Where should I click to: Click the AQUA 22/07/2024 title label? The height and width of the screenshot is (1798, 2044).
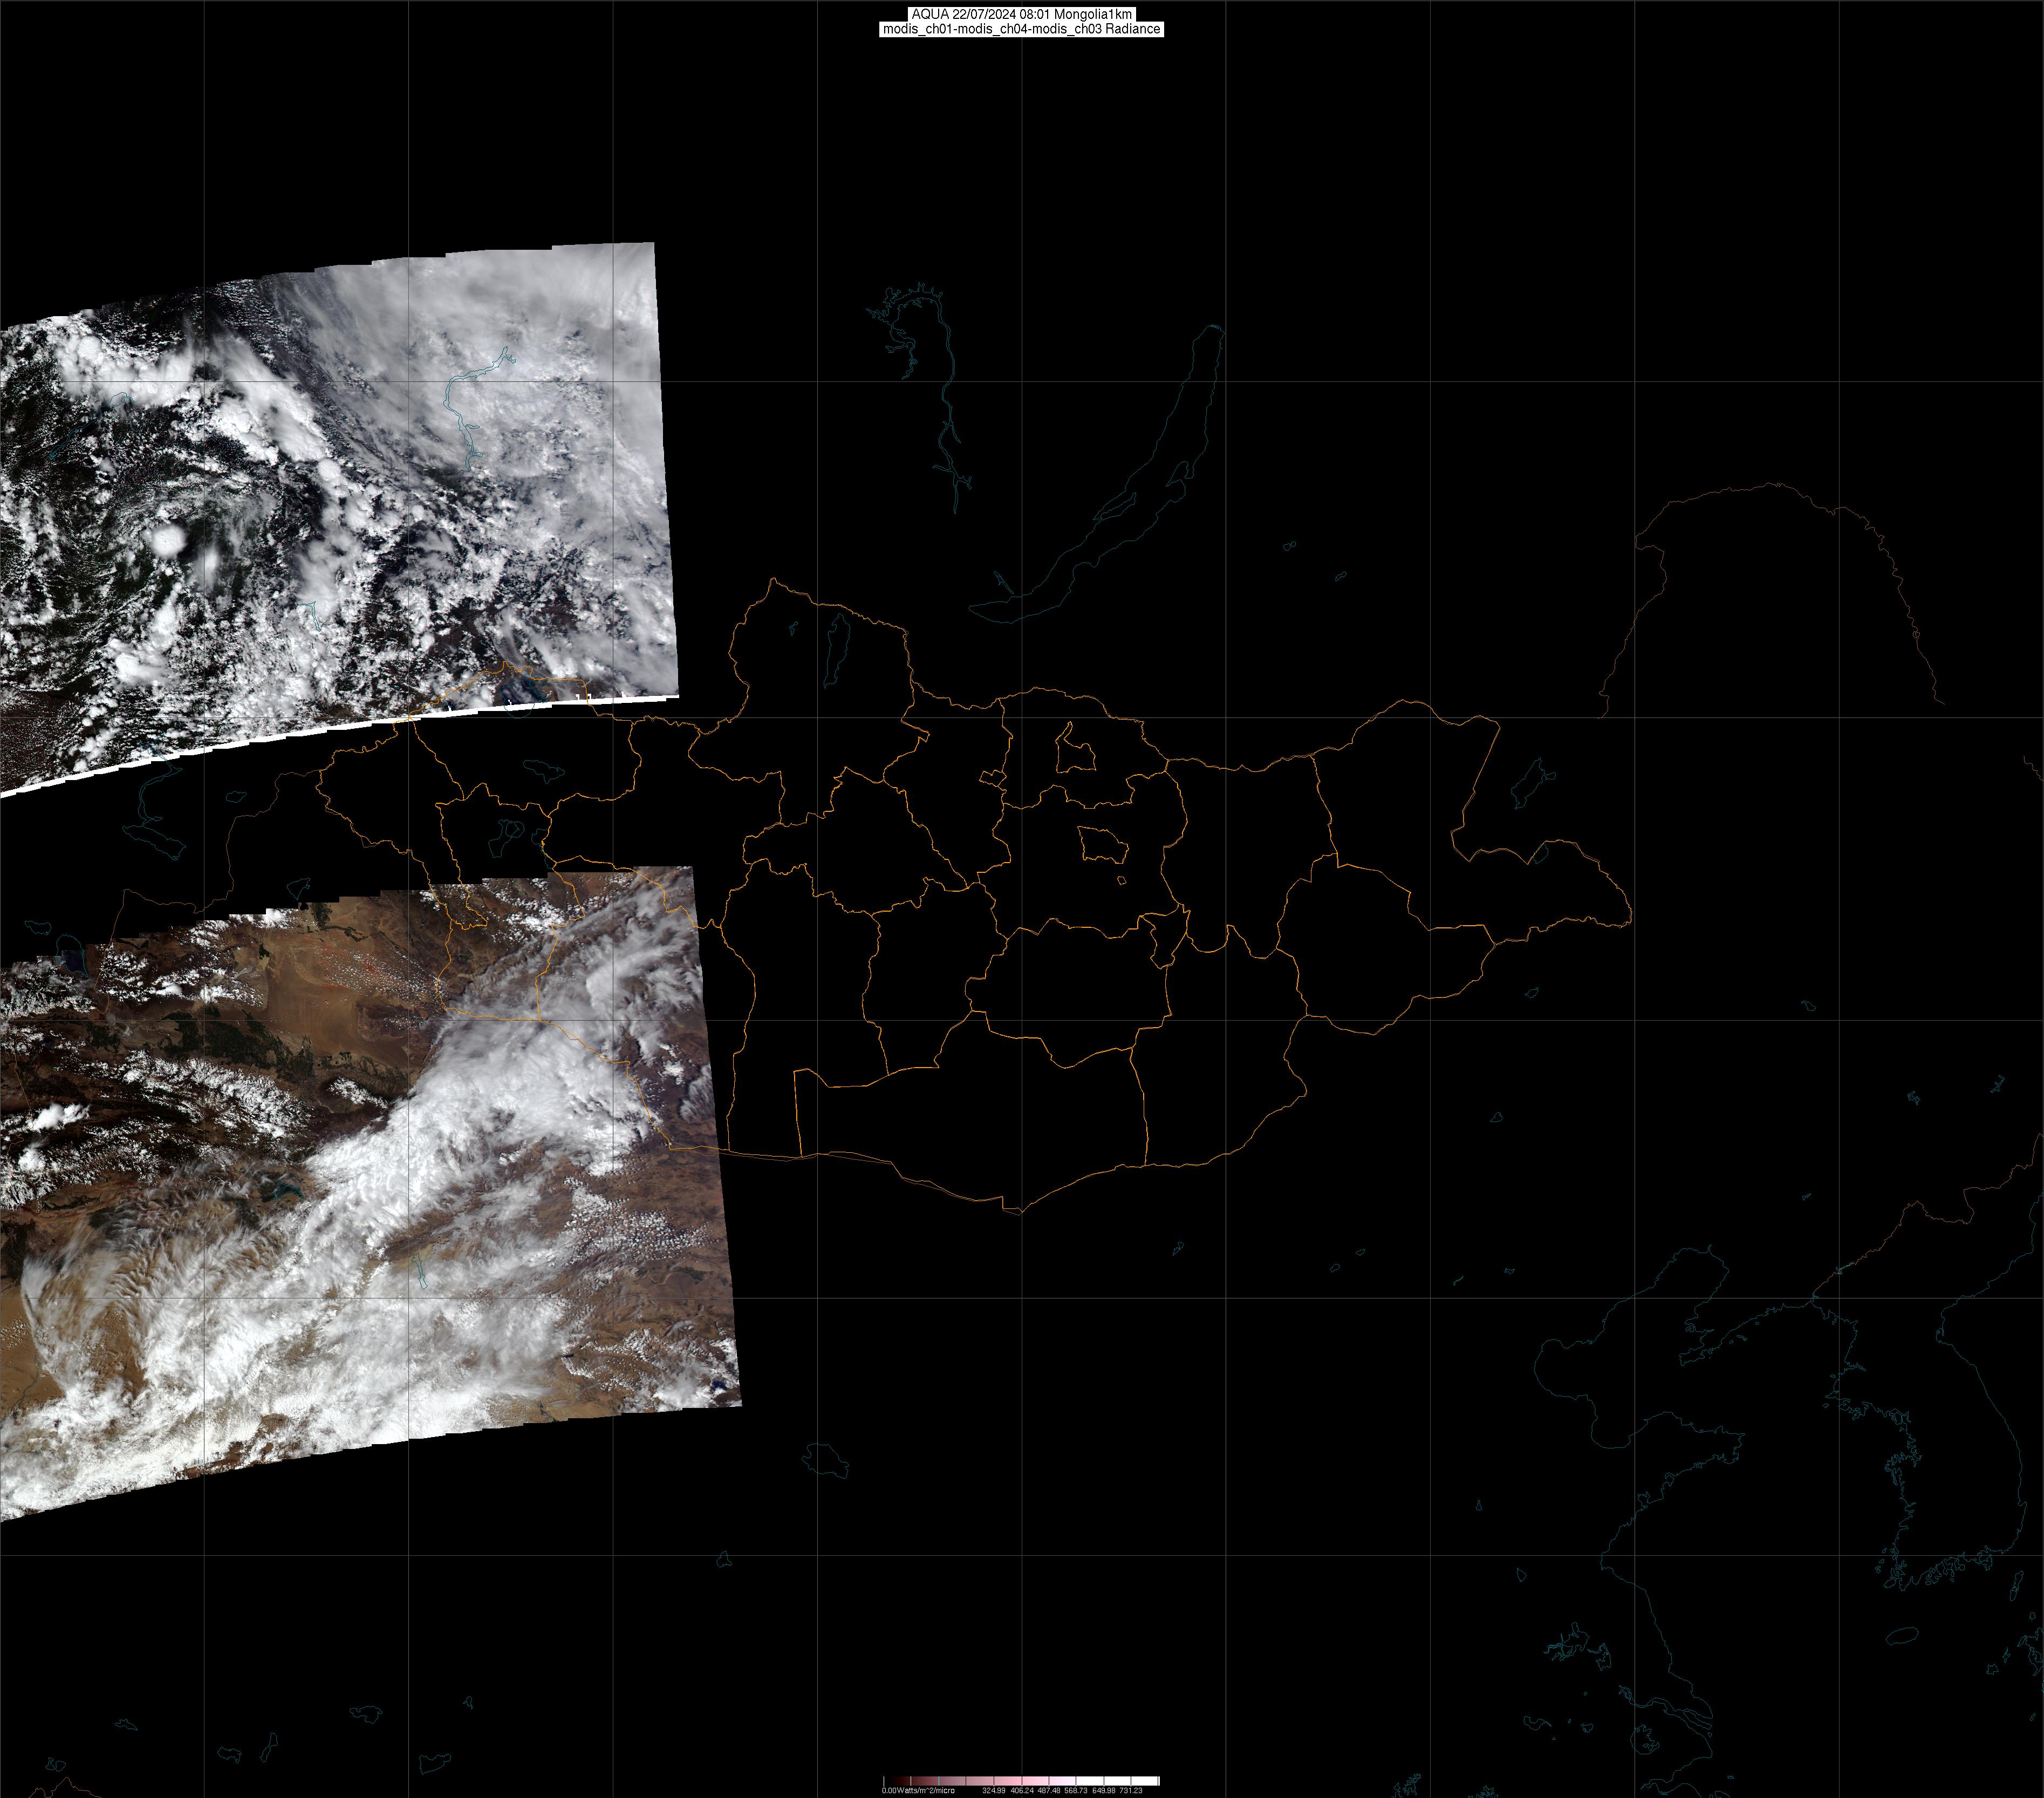coord(1021,14)
